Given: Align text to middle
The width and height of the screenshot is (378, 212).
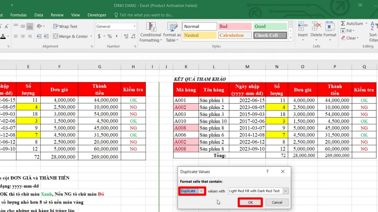Looking at the screenshot, I should [x=23, y=26].
